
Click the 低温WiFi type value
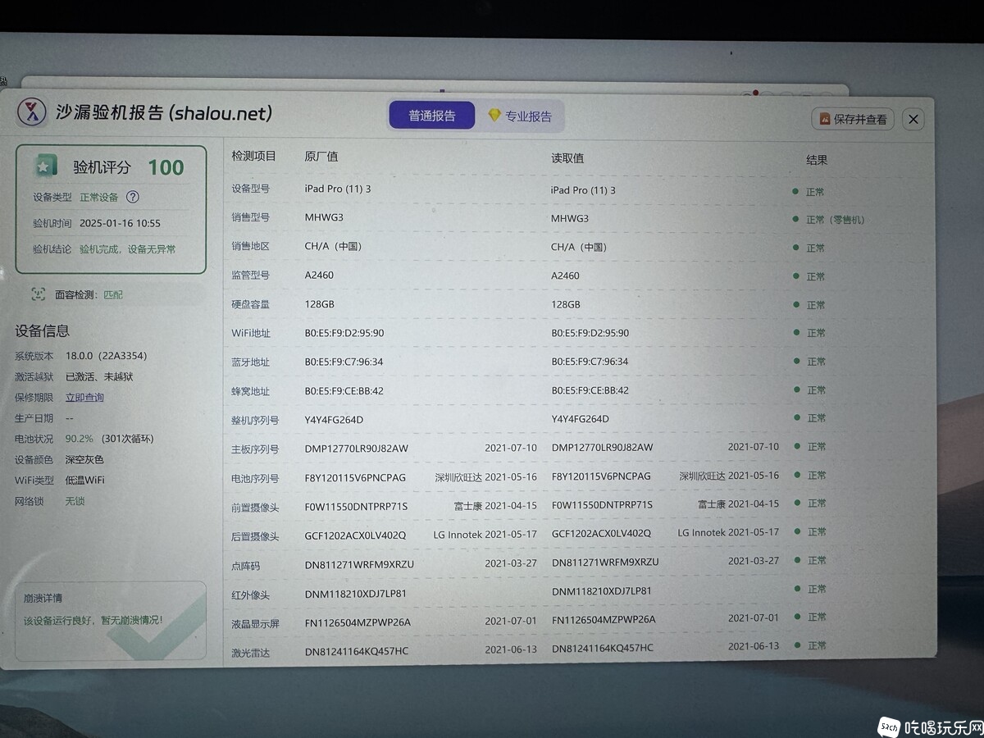85,480
